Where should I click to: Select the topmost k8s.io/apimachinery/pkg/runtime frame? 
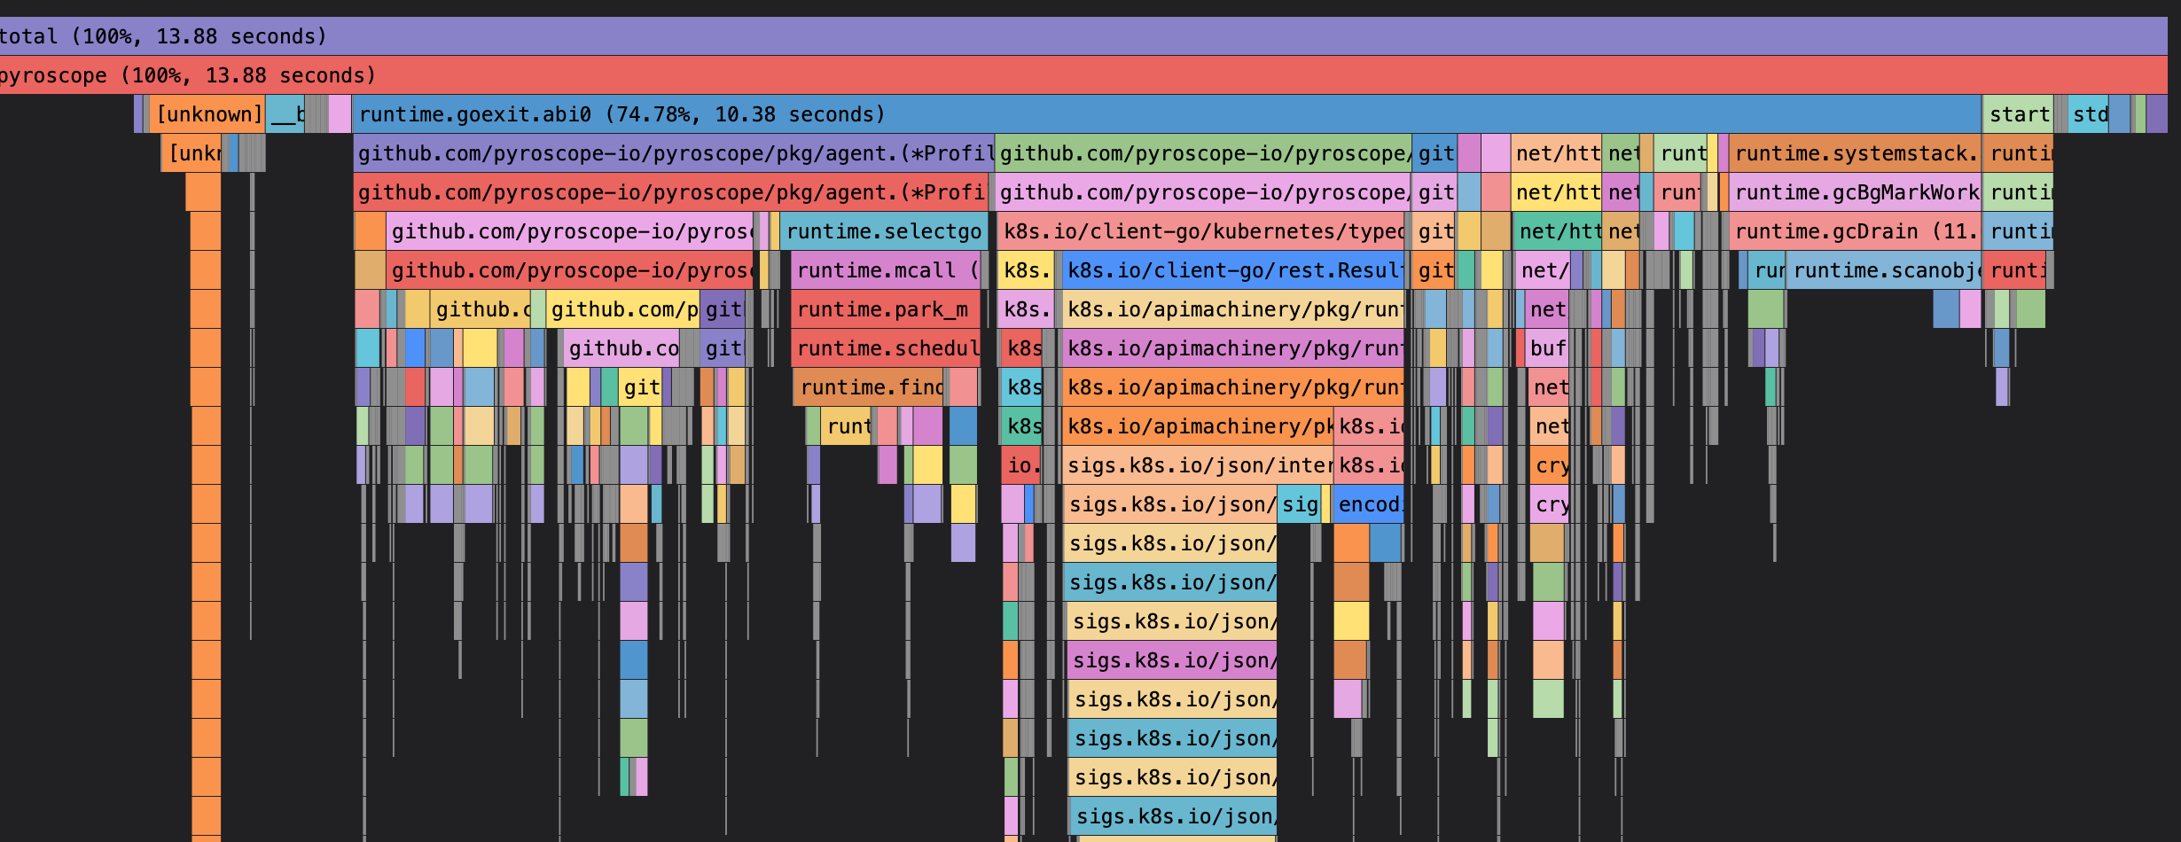tap(1232, 309)
